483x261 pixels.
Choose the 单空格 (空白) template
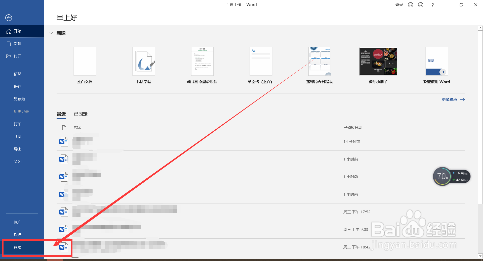(x=261, y=65)
